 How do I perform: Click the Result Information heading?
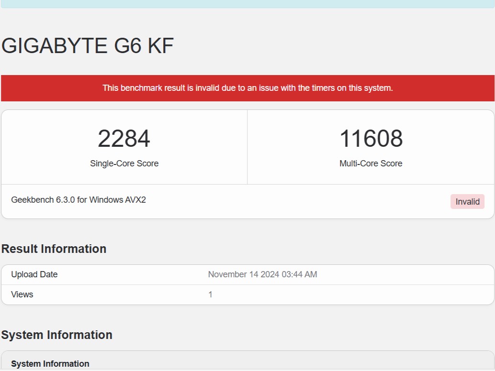[54, 249]
